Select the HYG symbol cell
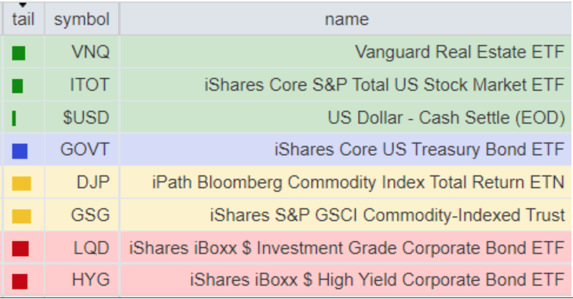Image resolution: width=573 pixels, height=299 pixels. point(82,280)
